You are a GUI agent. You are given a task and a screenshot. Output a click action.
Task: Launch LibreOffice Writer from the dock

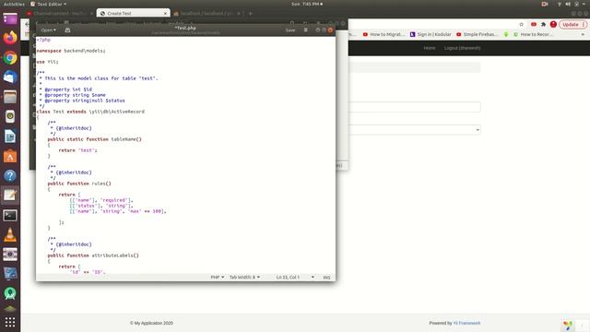(x=10, y=136)
